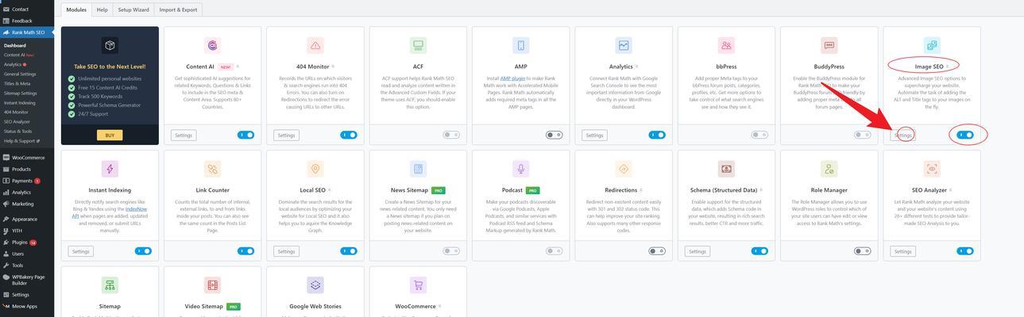The image size is (1024, 317).
Task: Open the Payments admin menu
Action: (x=24, y=181)
